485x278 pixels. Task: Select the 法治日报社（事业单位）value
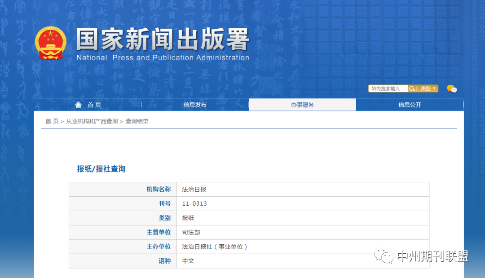coord(215,247)
